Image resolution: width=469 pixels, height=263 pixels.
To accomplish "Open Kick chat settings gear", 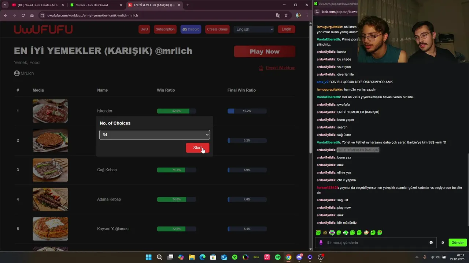I will pos(443,243).
